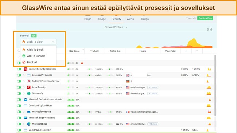
Task: Click the Microsoft Edge WebView2 icon
Action: point(26,118)
